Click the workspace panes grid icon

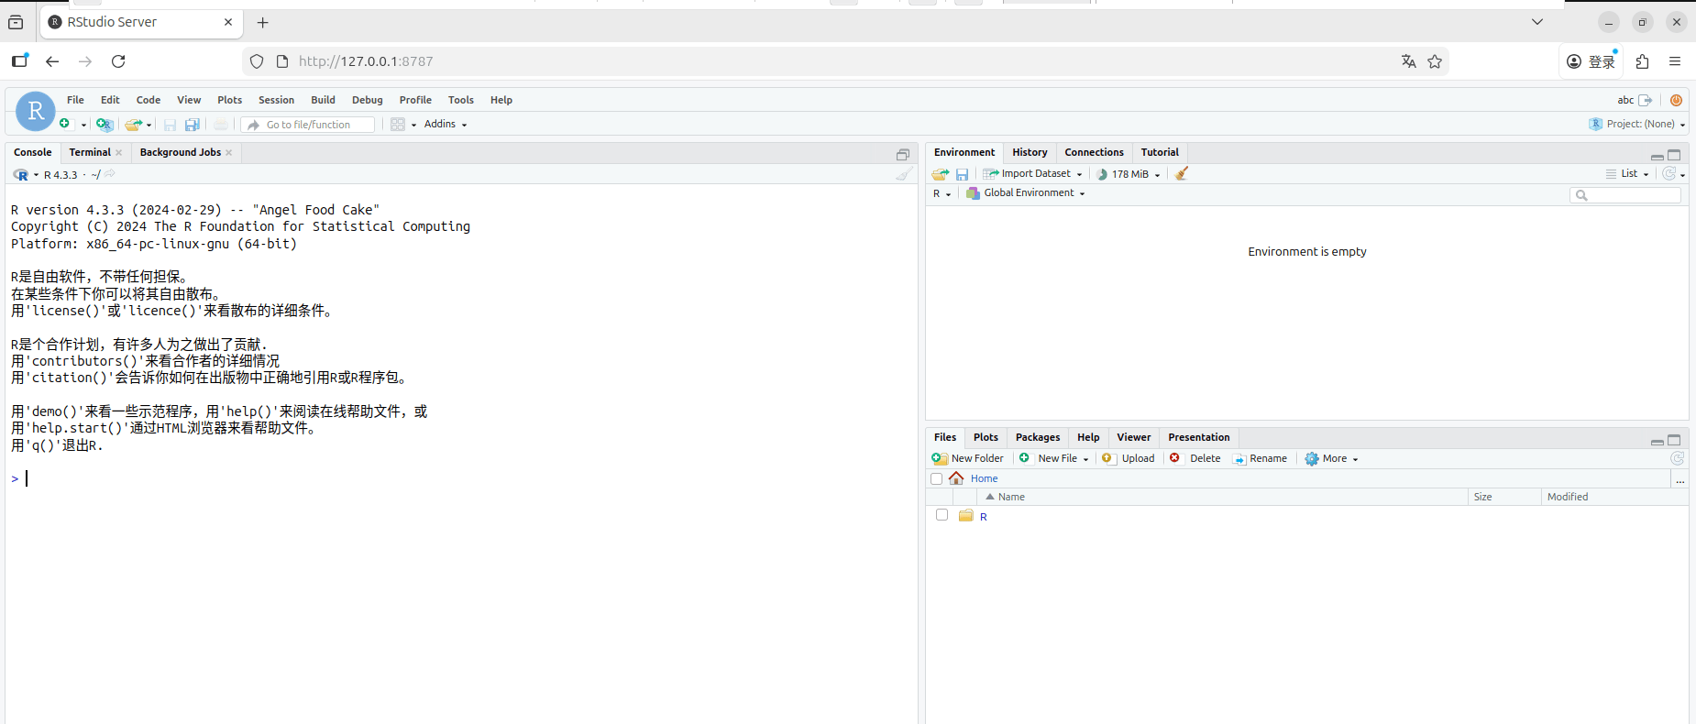point(398,125)
